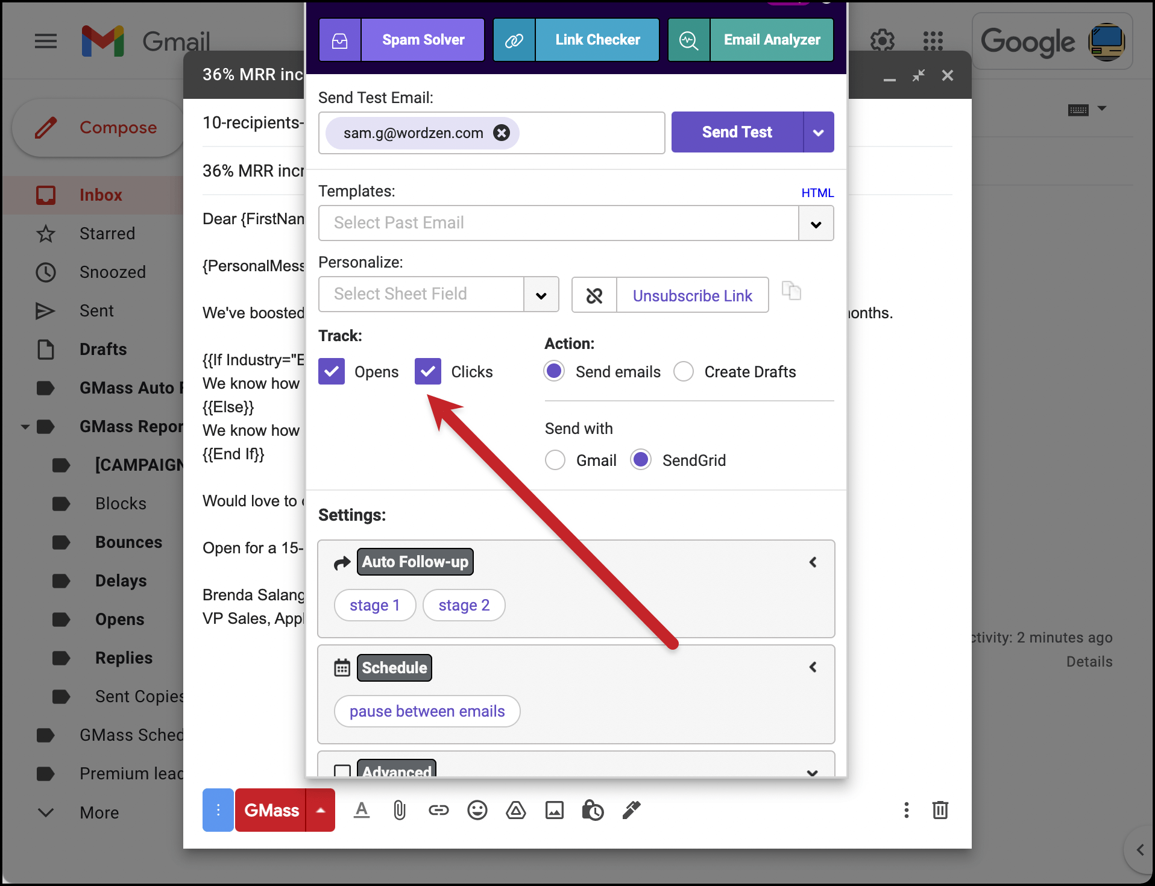This screenshot has height=886, width=1155.
Task: Insert signature with the pen icon
Action: pos(631,810)
